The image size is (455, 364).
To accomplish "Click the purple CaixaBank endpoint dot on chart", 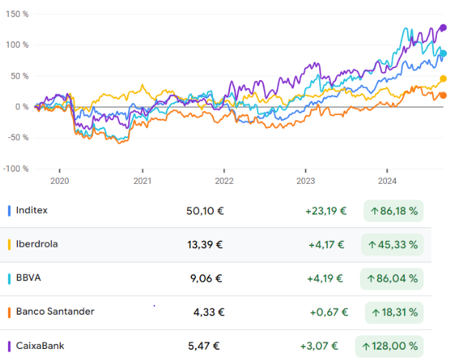I will click(443, 28).
